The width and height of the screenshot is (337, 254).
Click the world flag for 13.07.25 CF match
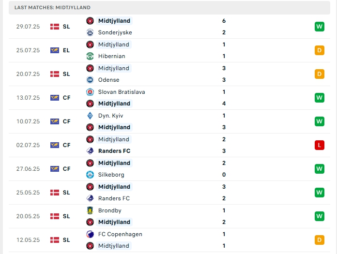click(x=55, y=98)
